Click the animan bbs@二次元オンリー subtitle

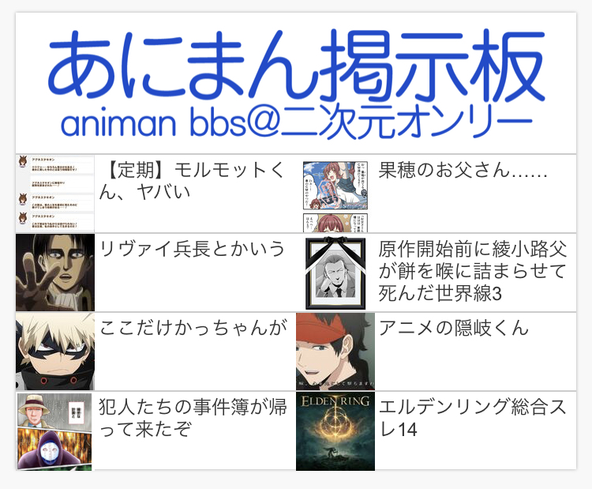coord(296,122)
